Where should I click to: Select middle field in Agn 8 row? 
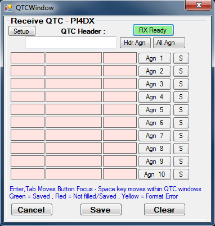[x=74, y=148]
